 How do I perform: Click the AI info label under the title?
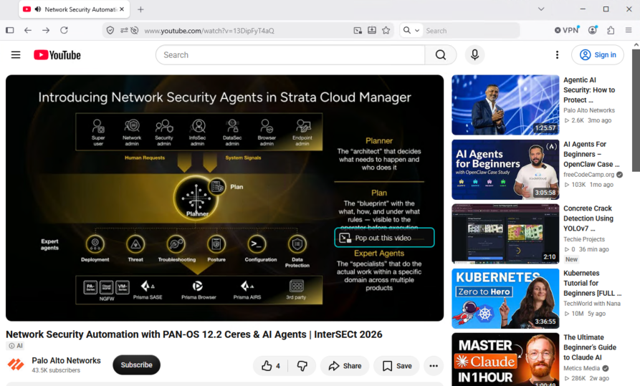click(16, 346)
